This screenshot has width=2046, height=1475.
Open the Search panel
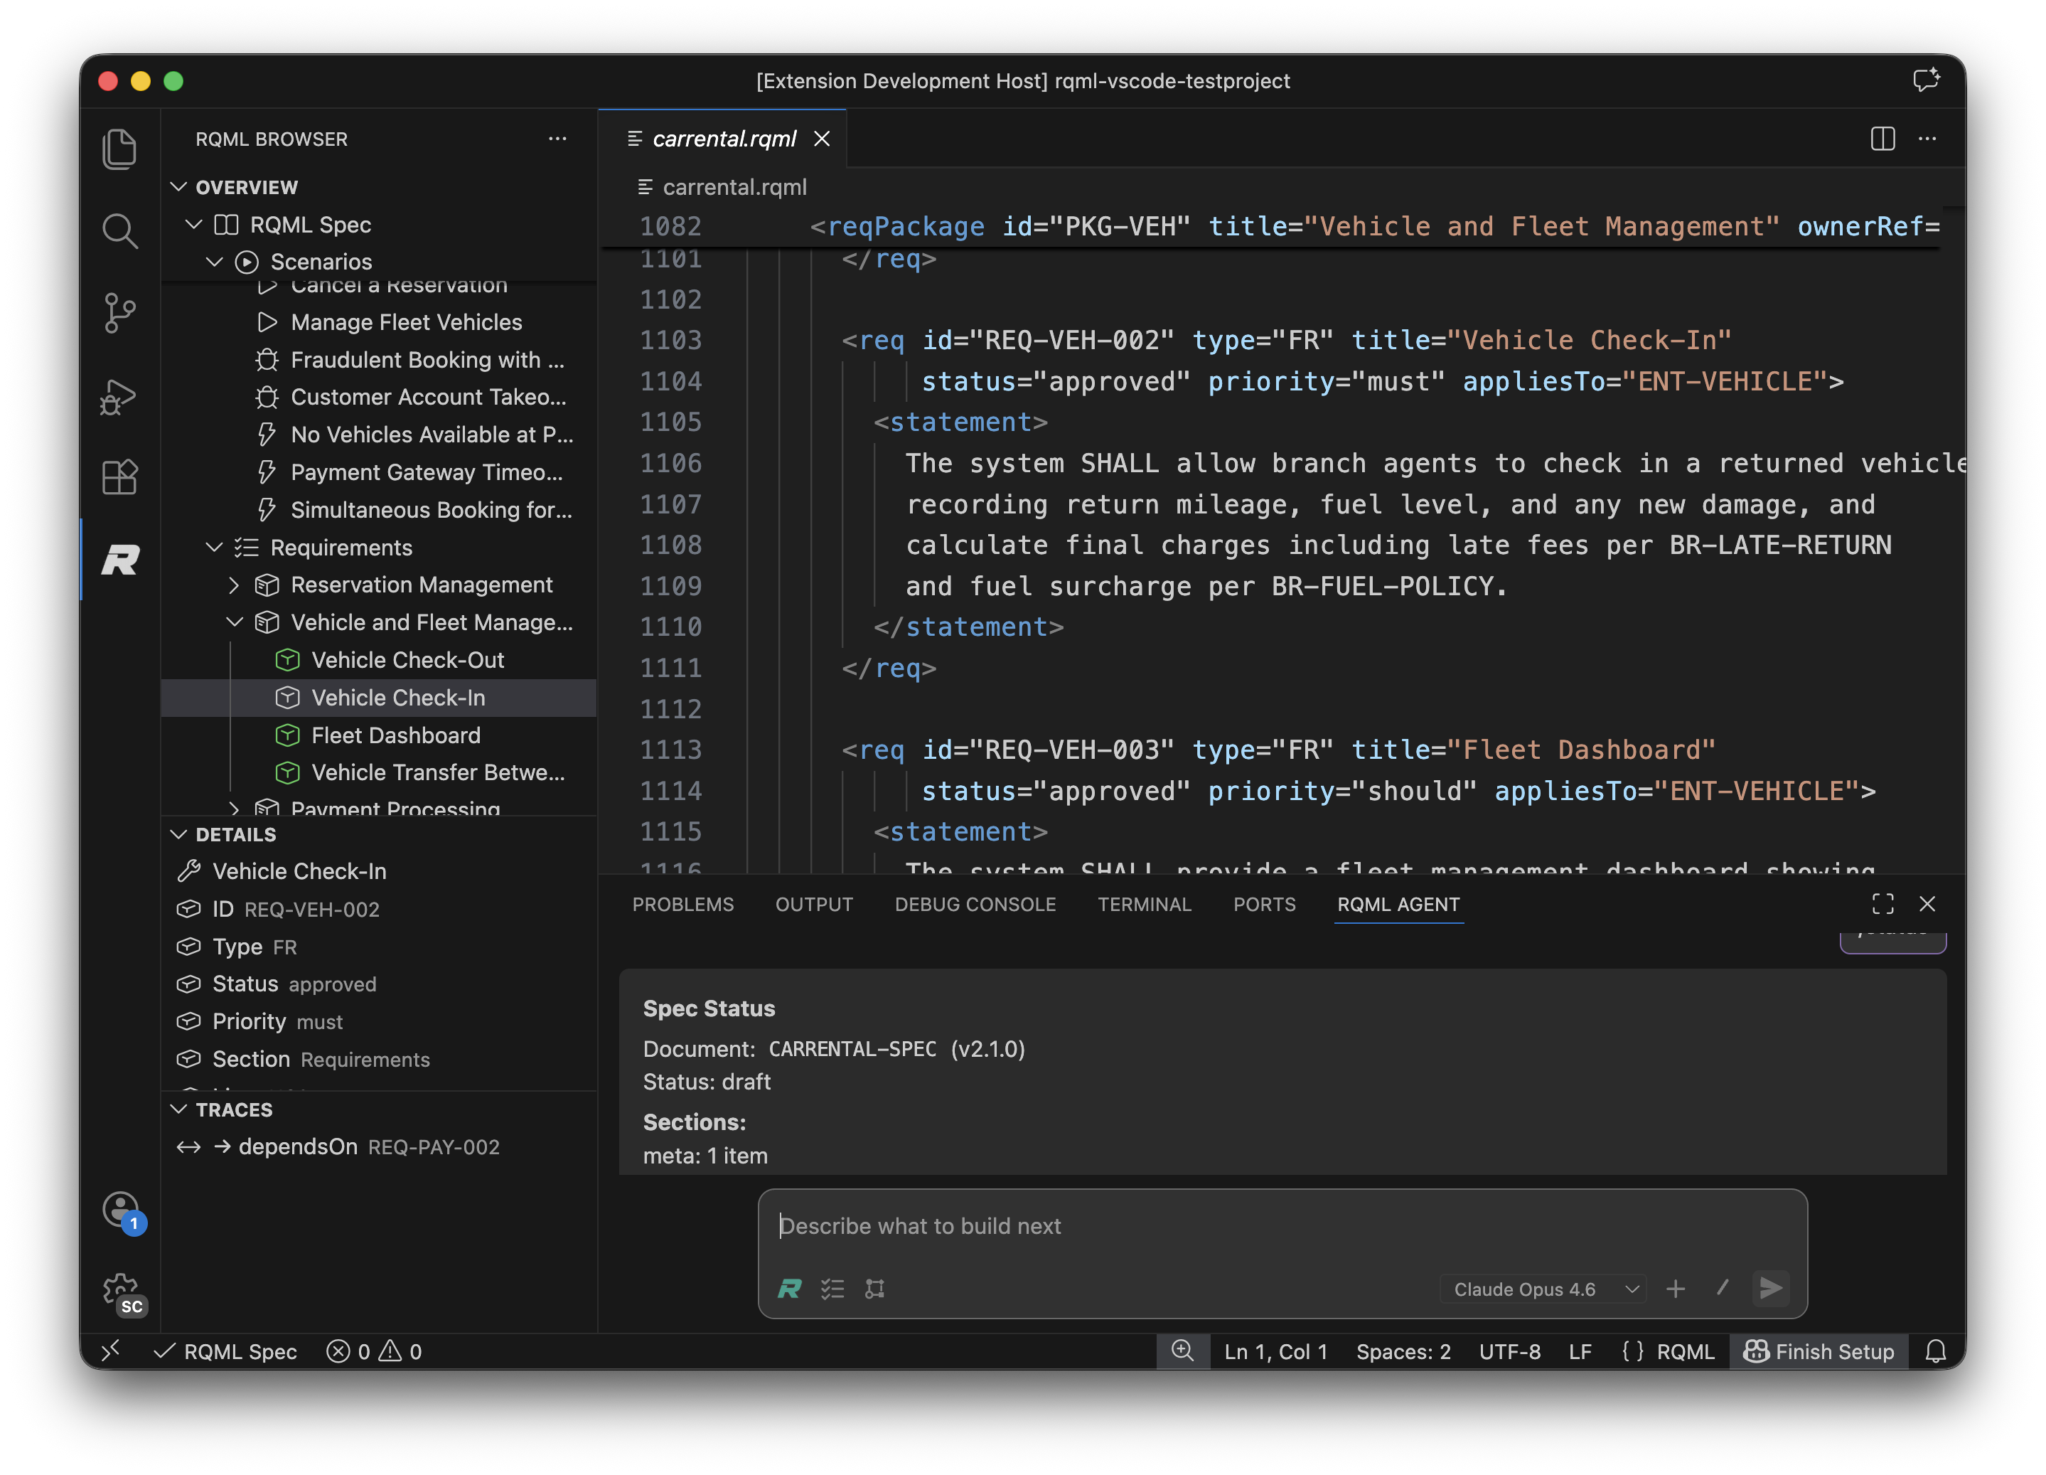click(120, 230)
